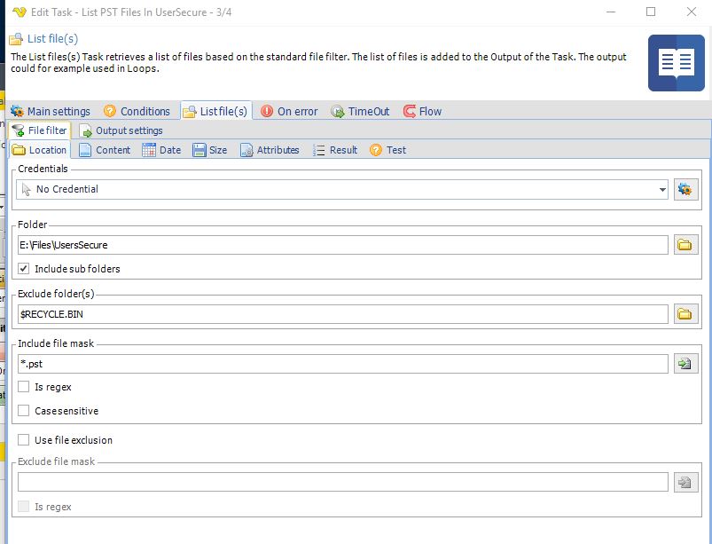Switch to the Main settings tab
The image size is (712, 544).
pos(51,111)
